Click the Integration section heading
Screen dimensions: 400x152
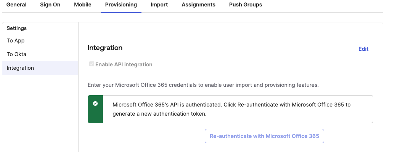tap(105, 48)
